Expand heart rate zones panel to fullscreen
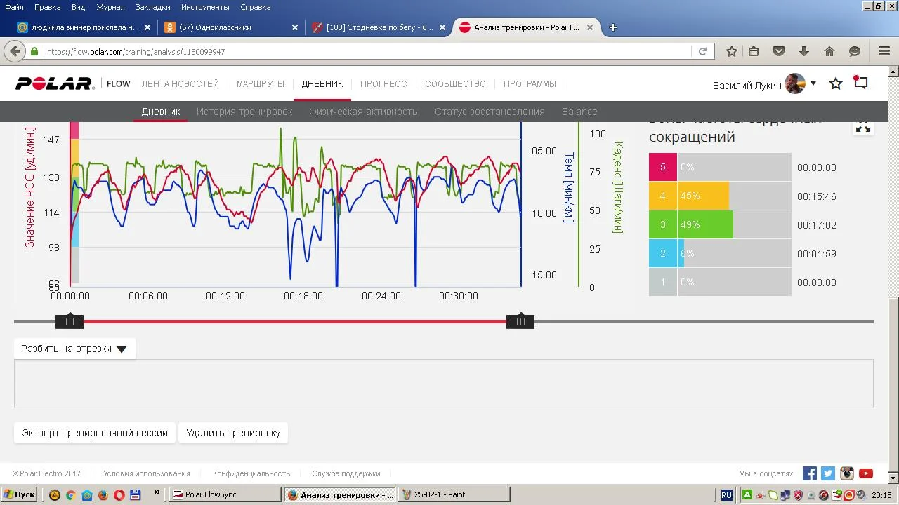This screenshot has height=505, width=899. click(x=863, y=127)
